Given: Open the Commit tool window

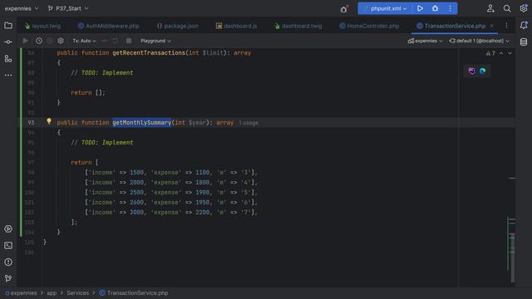Looking at the screenshot, I should [x=8, y=42].
